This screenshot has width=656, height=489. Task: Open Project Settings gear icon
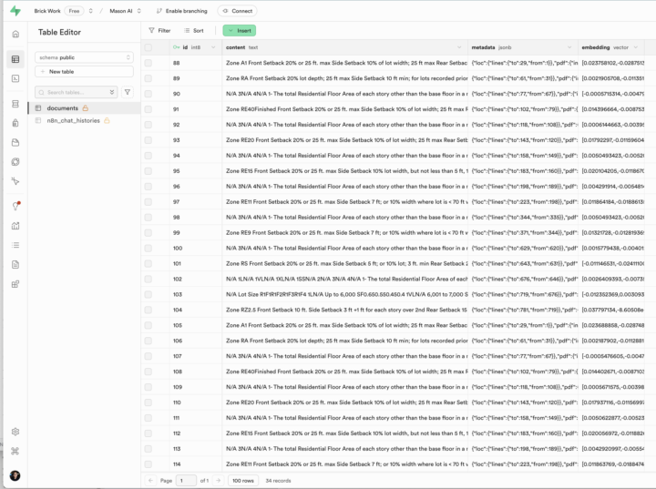(x=15, y=432)
